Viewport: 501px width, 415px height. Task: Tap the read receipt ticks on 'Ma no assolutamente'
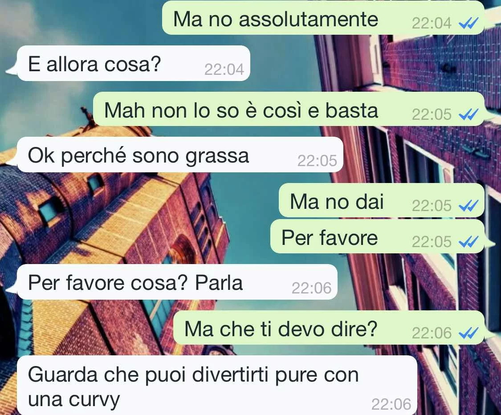pyautogui.click(x=468, y=23)
